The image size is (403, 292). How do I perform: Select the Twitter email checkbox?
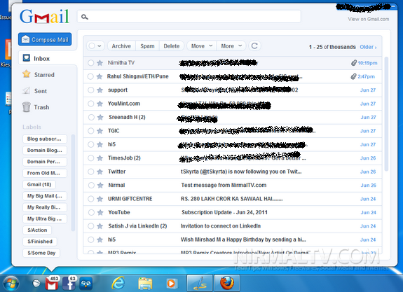click(90, 172)
